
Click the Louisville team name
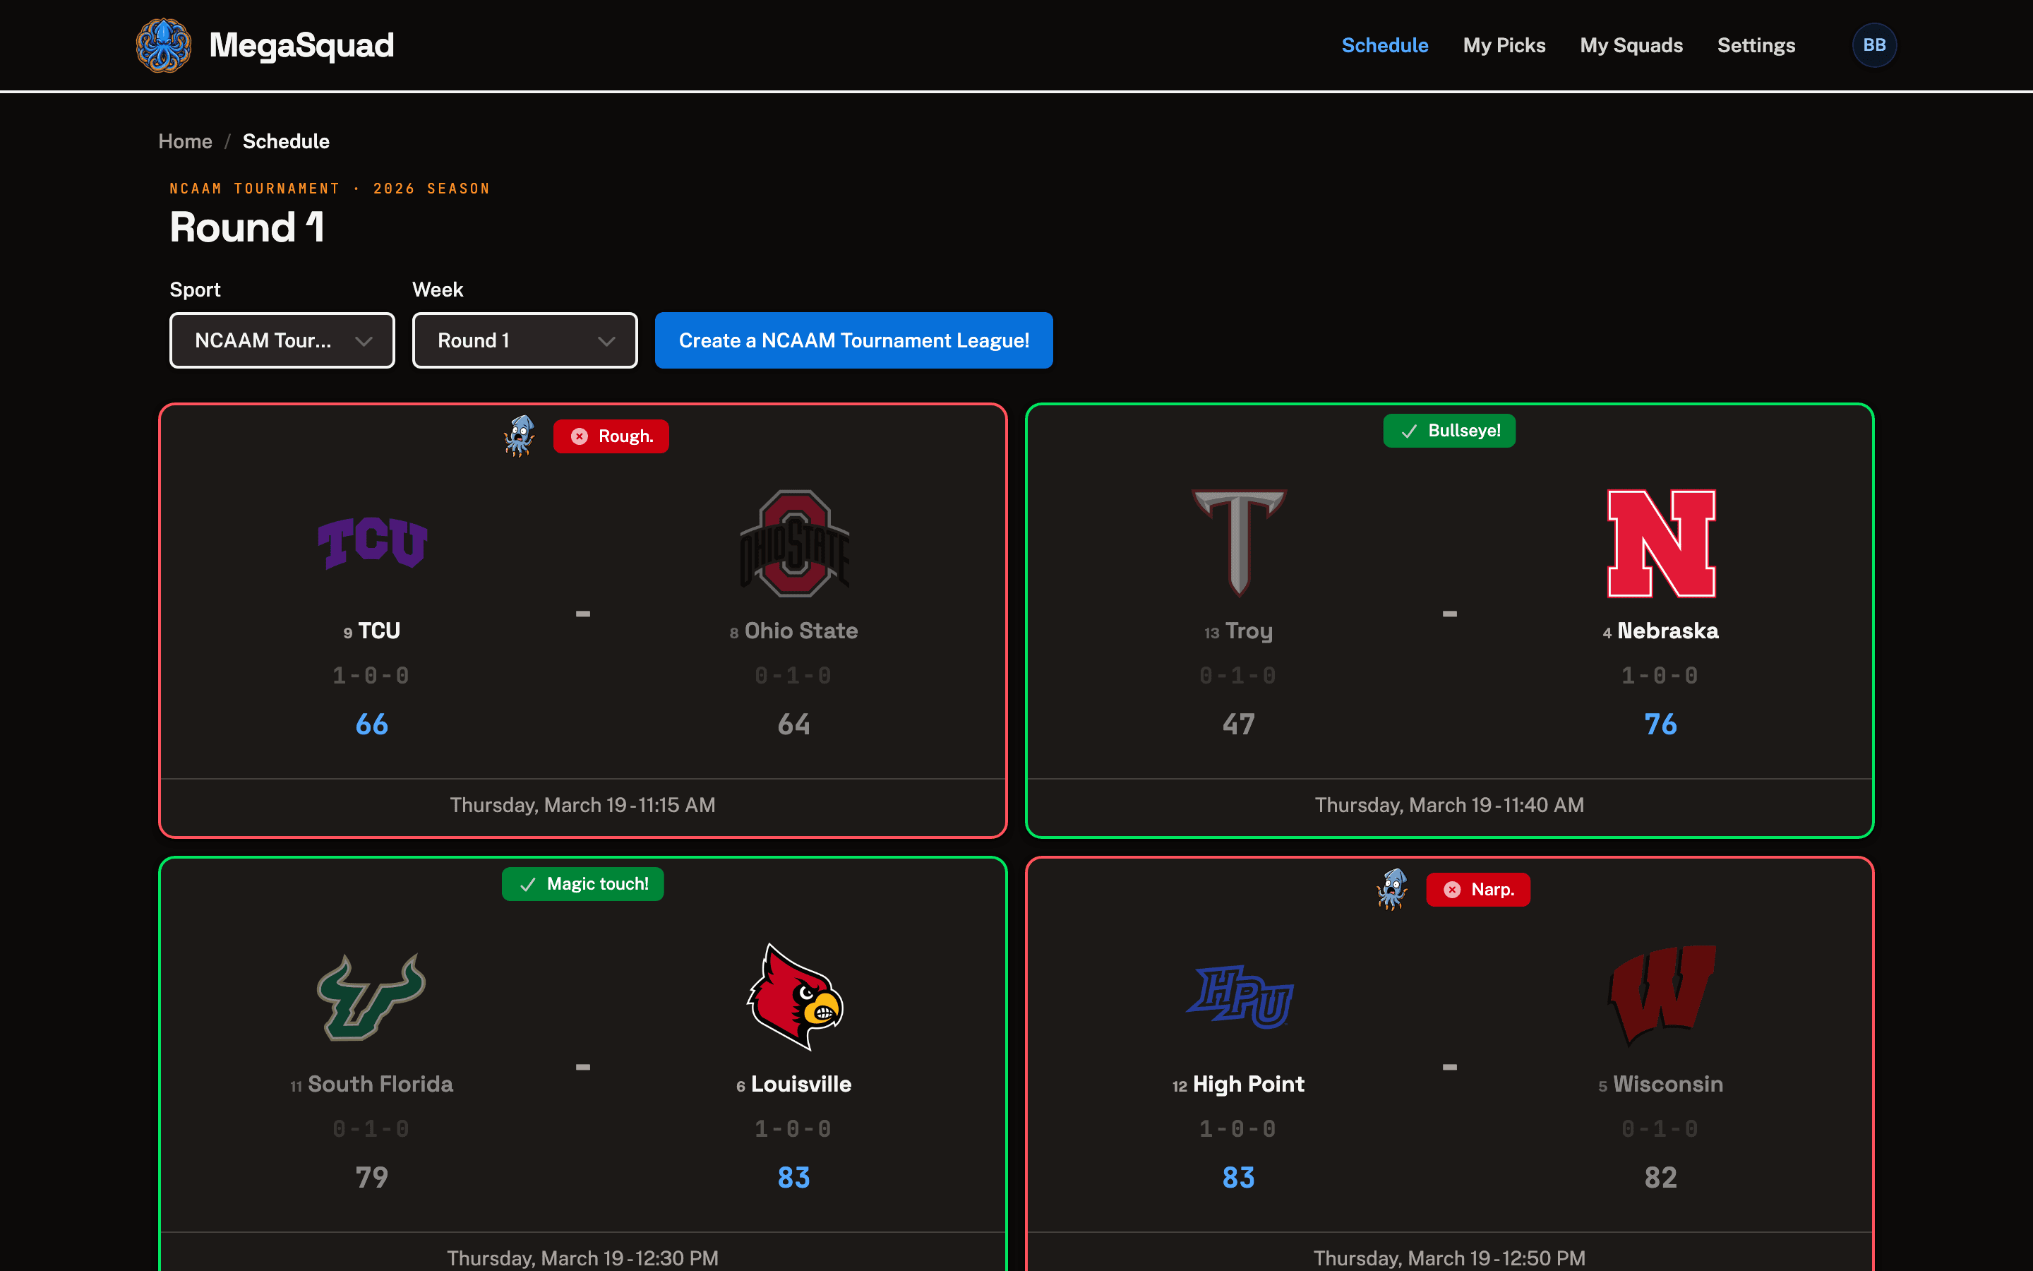tap(800, 1084)
